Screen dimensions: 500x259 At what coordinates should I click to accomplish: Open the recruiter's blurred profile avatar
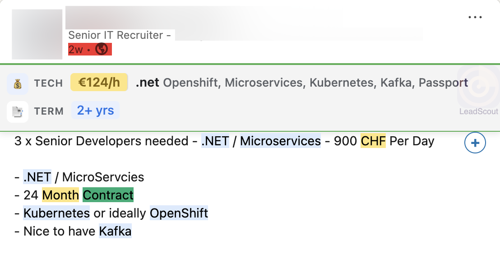coord(37,34)
